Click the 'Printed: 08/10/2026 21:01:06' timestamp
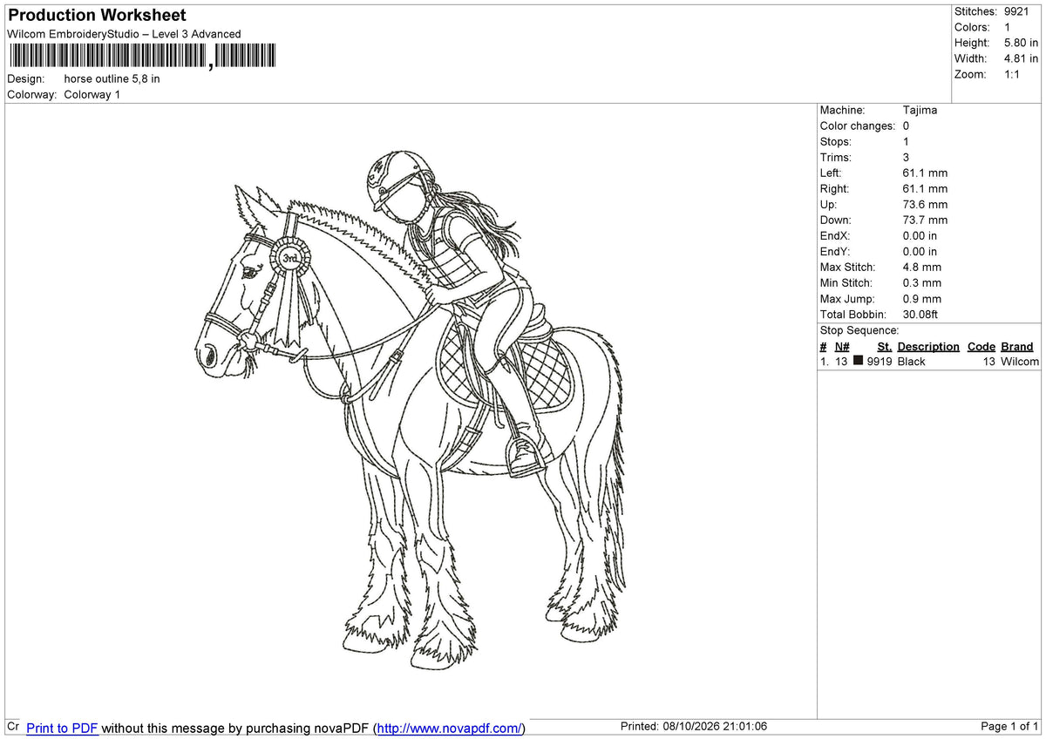 [694, 727]
